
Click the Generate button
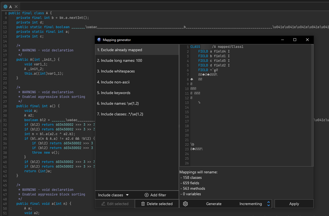click(x=214, y=204)
